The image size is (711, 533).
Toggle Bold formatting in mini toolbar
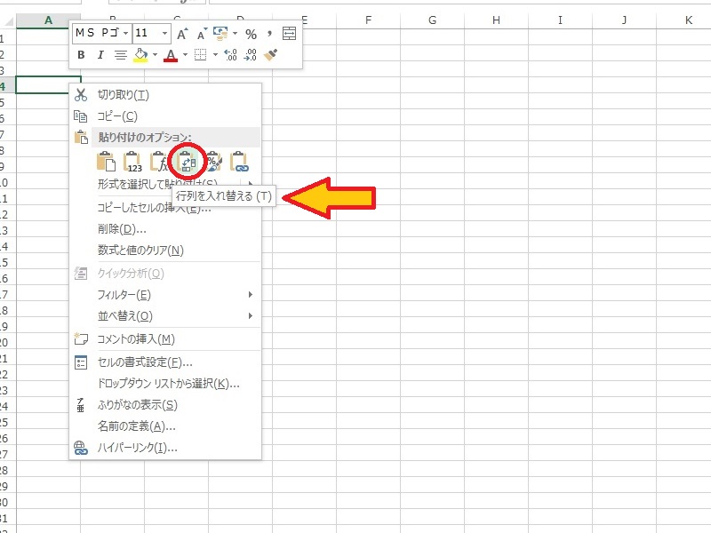tap(81, 55)
